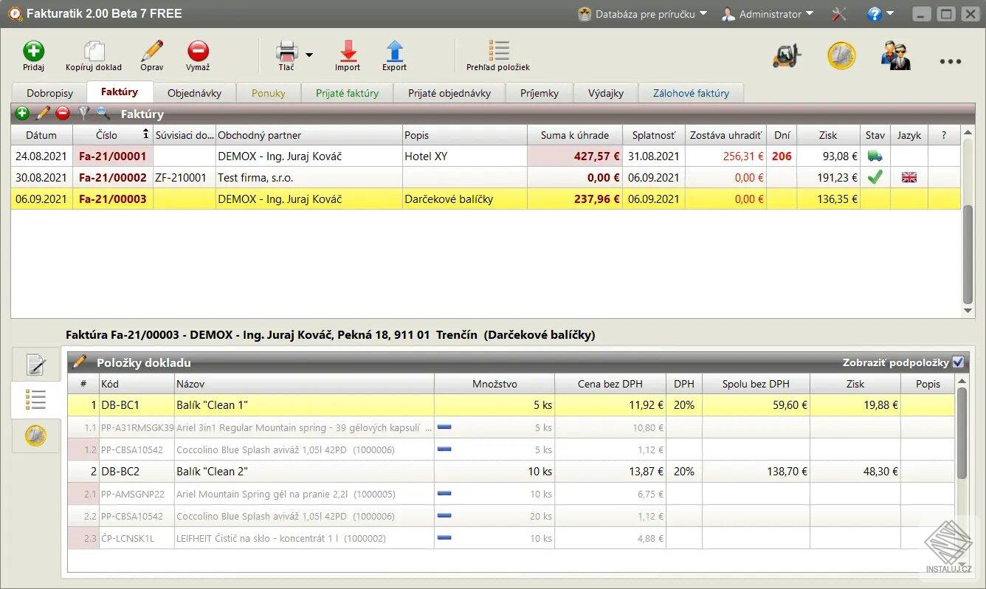Screen dimensions: 986x589
Task: Click the Test firma, s.r.o. partner cell
Action: tap(308, 178)
